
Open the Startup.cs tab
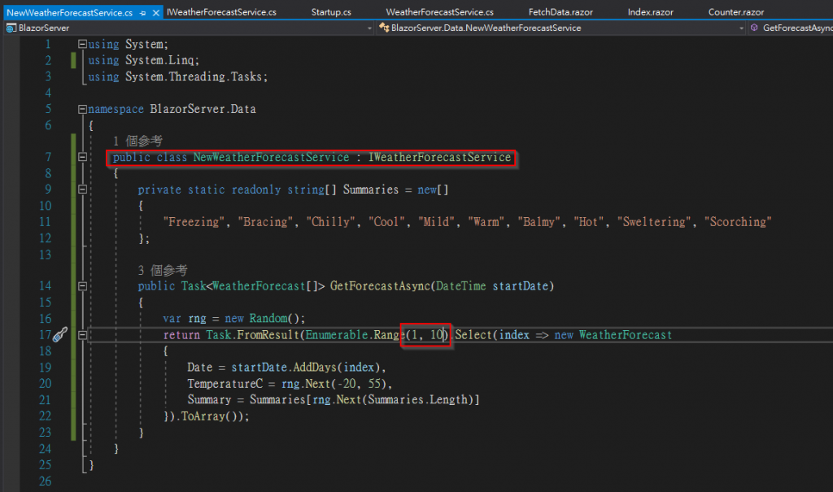pos(331,11)
